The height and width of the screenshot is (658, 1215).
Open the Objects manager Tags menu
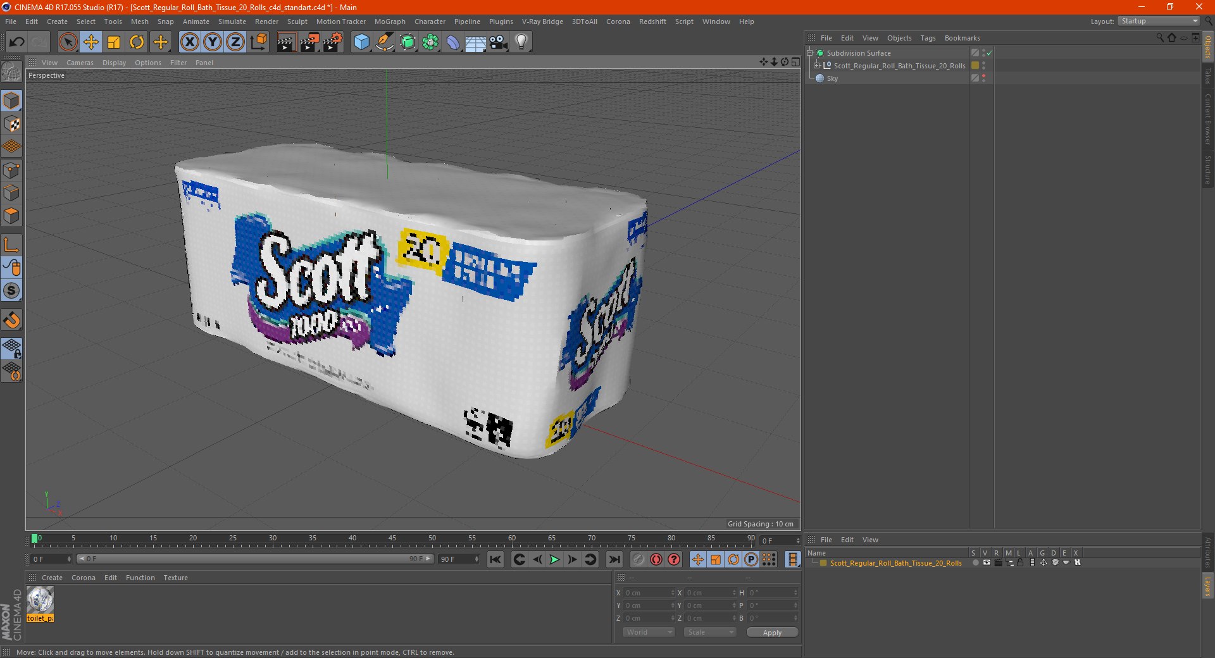(x=928, y=38)
